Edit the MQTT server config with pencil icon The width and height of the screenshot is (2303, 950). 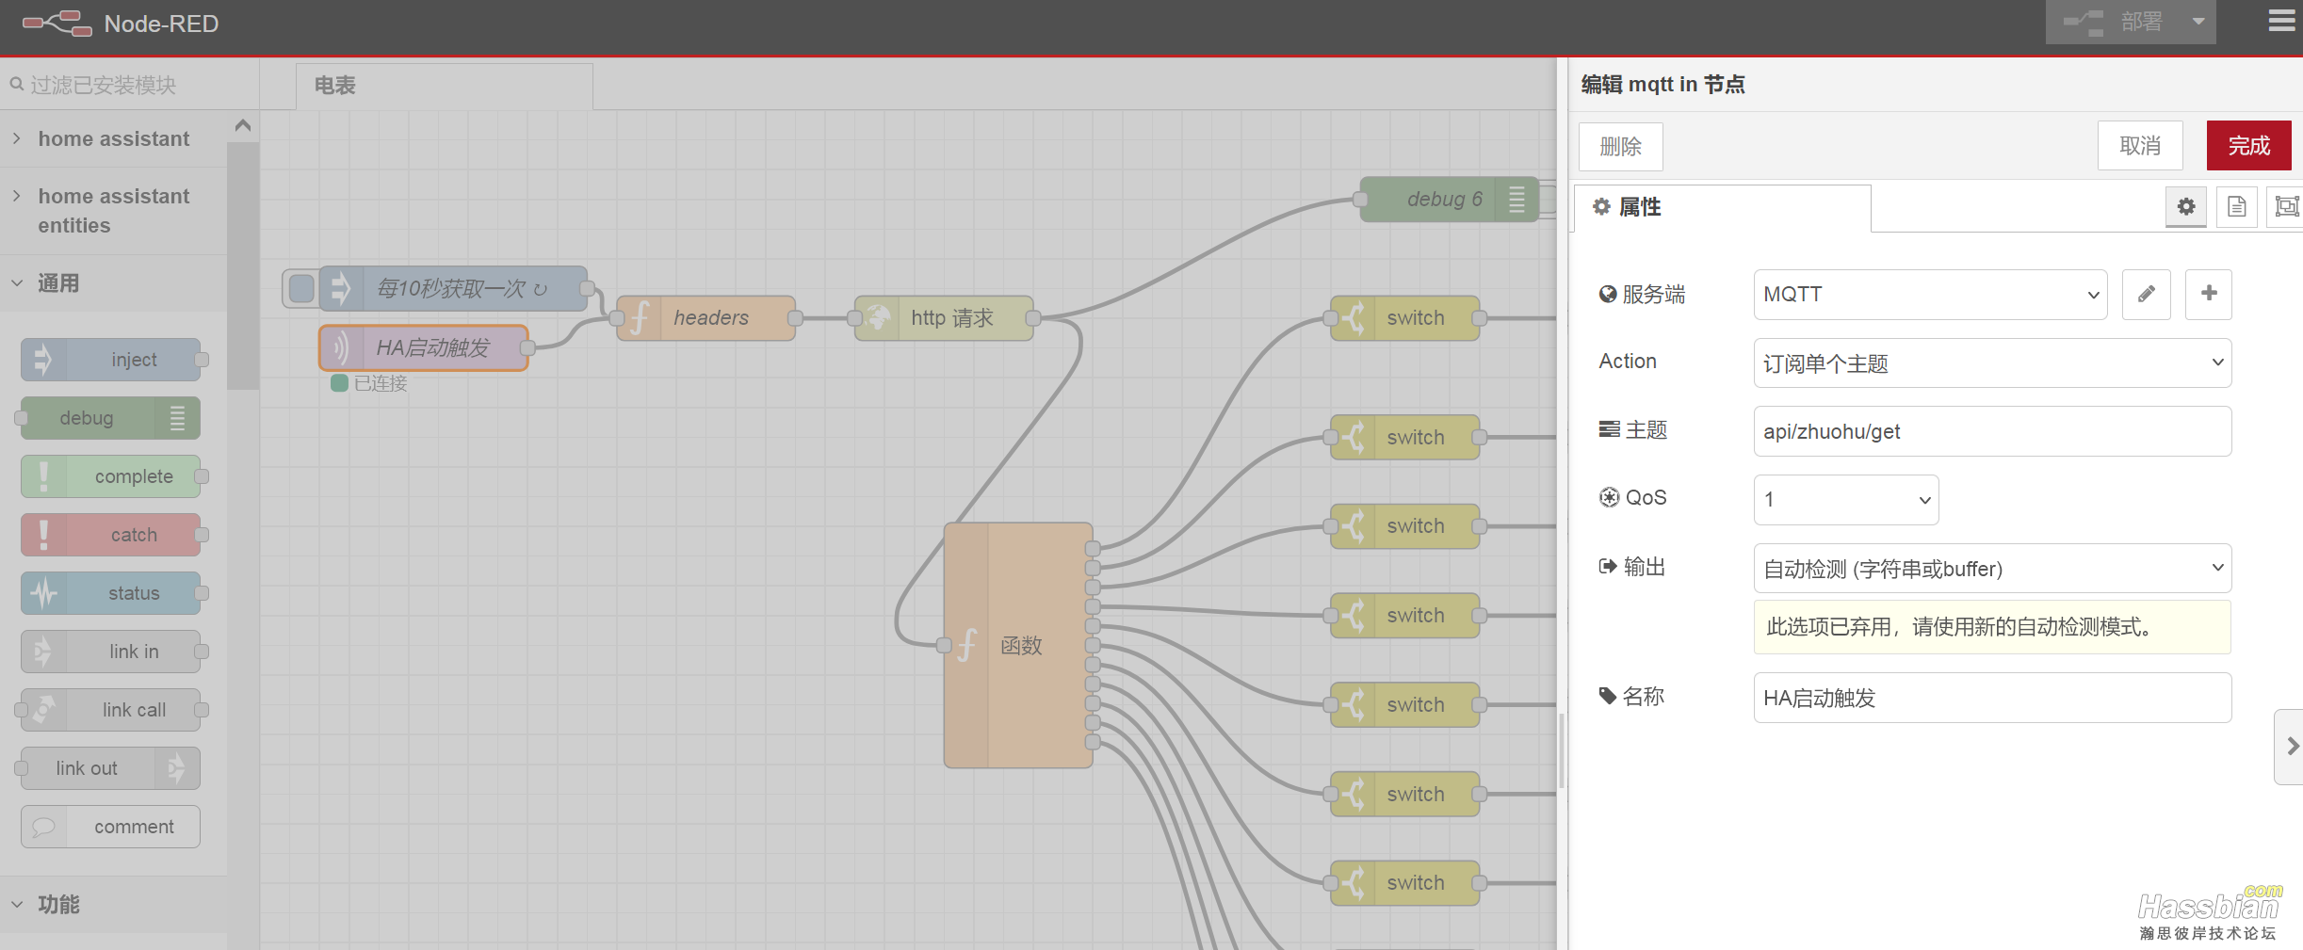pos(2146,294)
